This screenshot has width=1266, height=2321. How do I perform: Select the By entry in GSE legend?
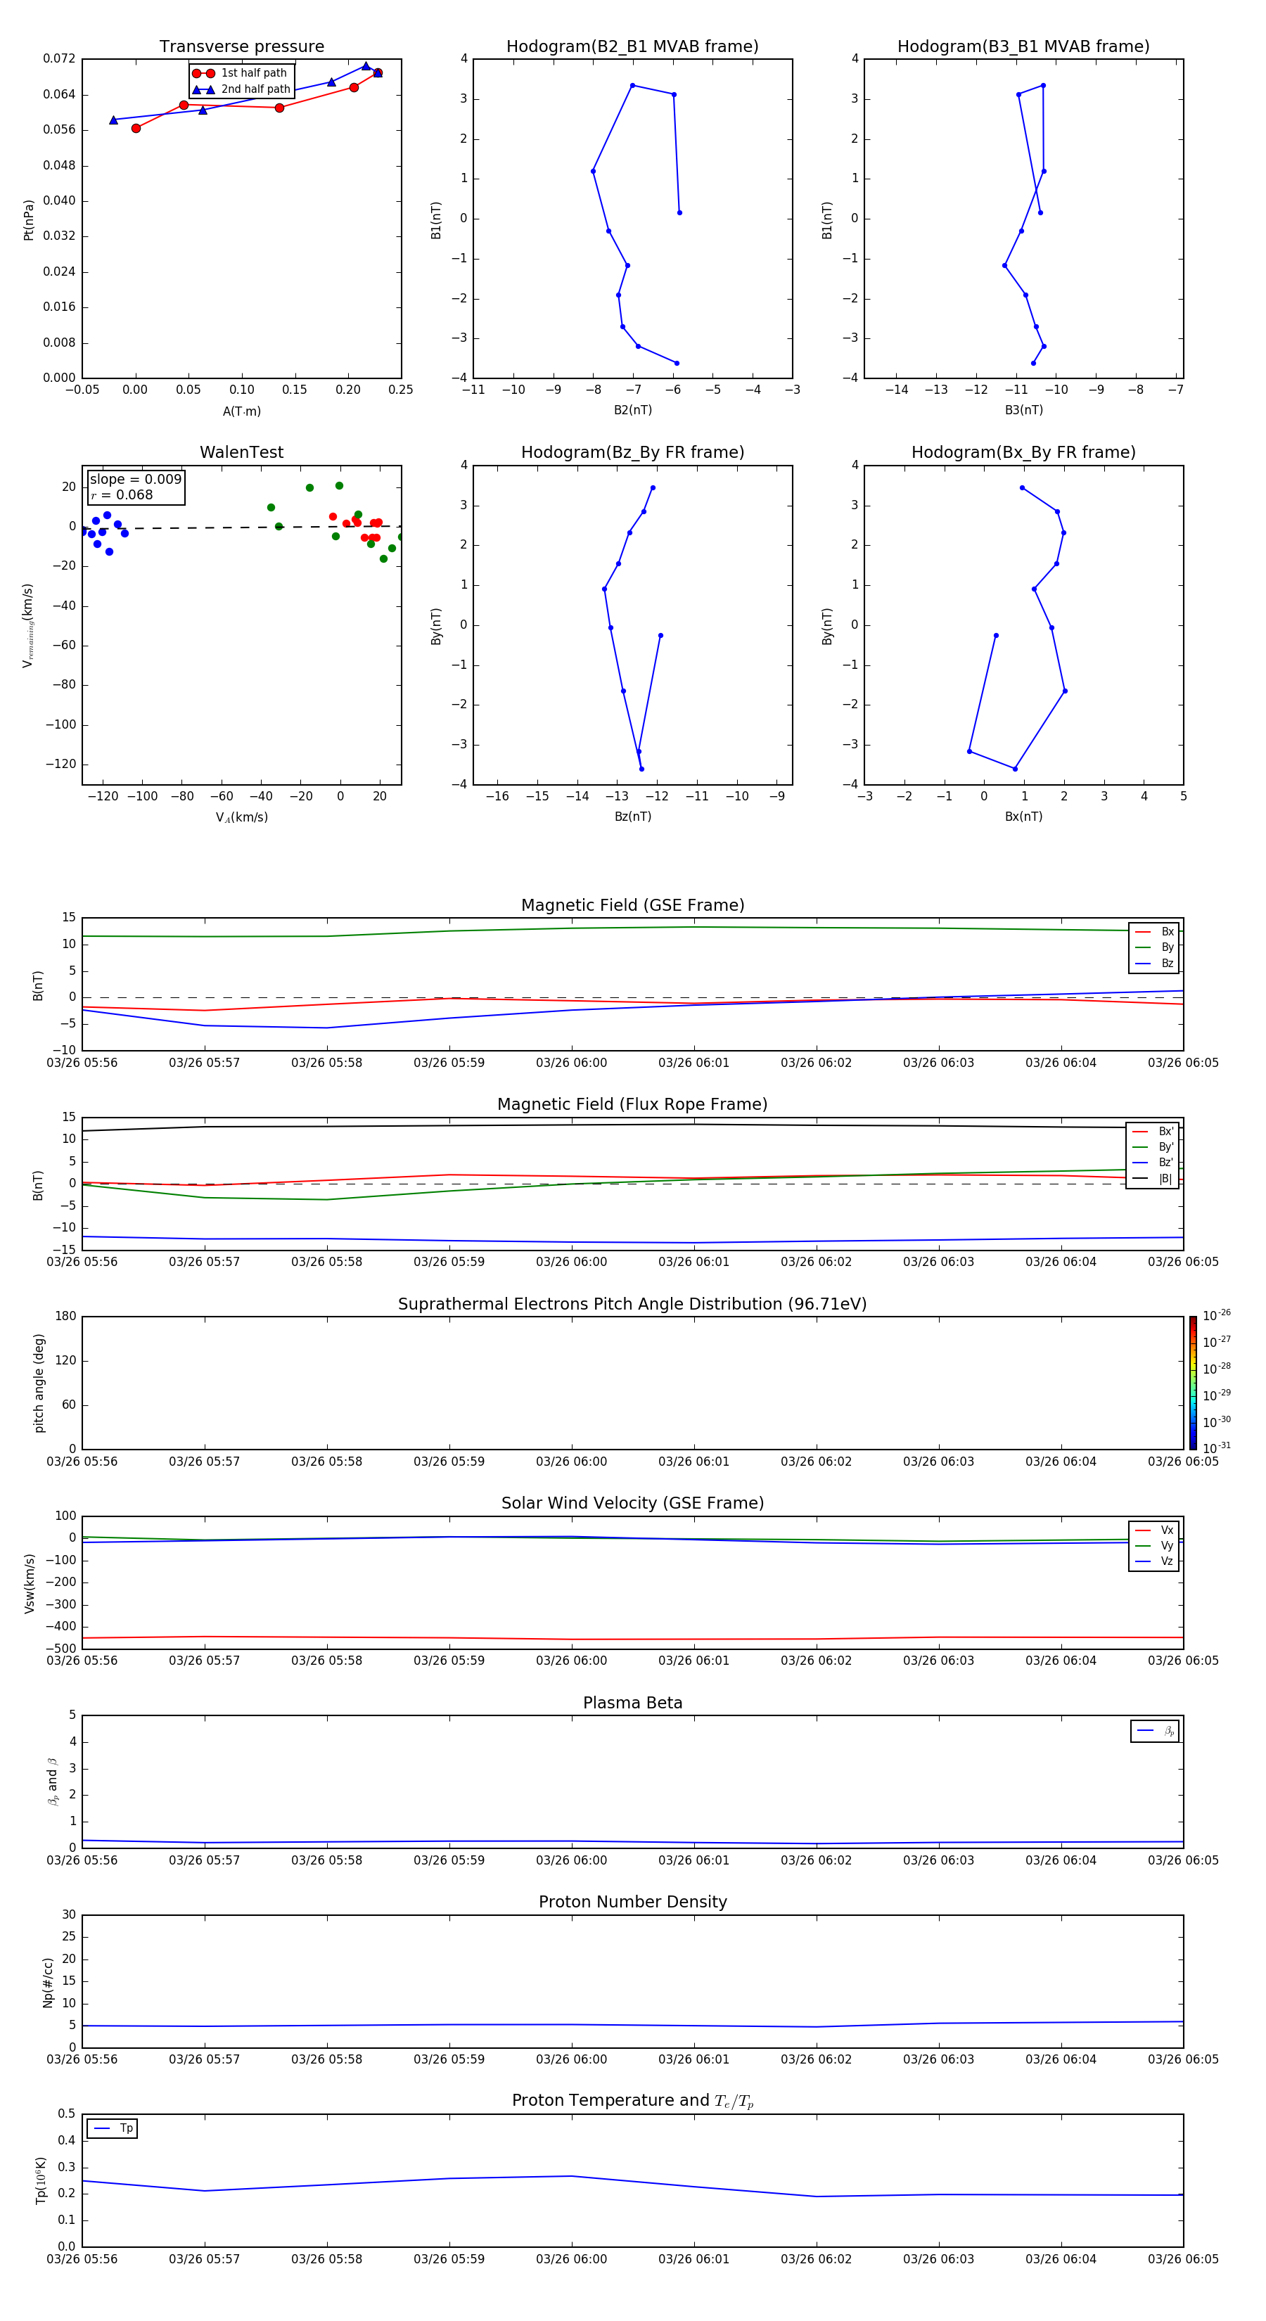(1154, 948)
